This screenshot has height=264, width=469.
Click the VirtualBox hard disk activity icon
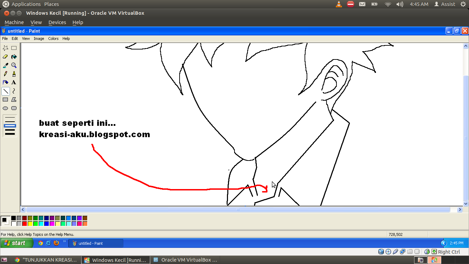[381, 252]
